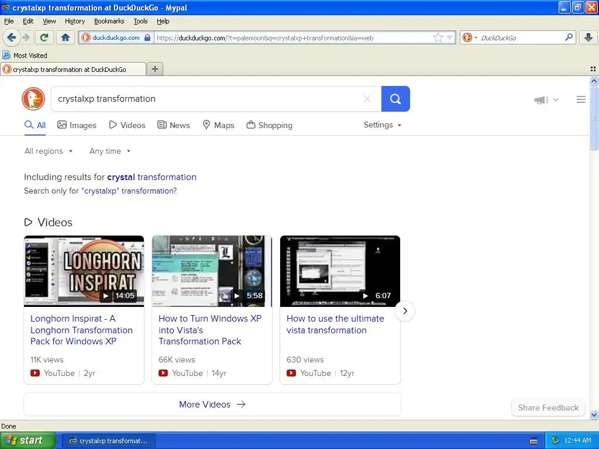Switch to Maps results
Viewport: 599px width, 449px height.
(x=218, y=125)
